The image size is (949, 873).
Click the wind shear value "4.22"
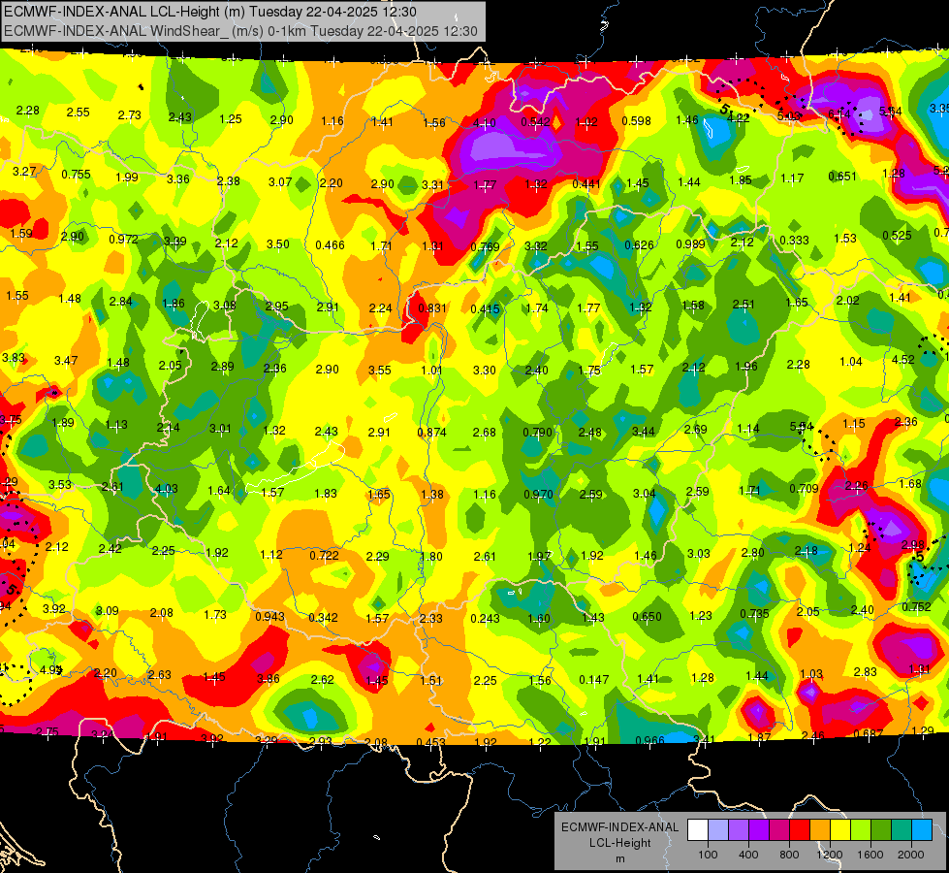738,118
